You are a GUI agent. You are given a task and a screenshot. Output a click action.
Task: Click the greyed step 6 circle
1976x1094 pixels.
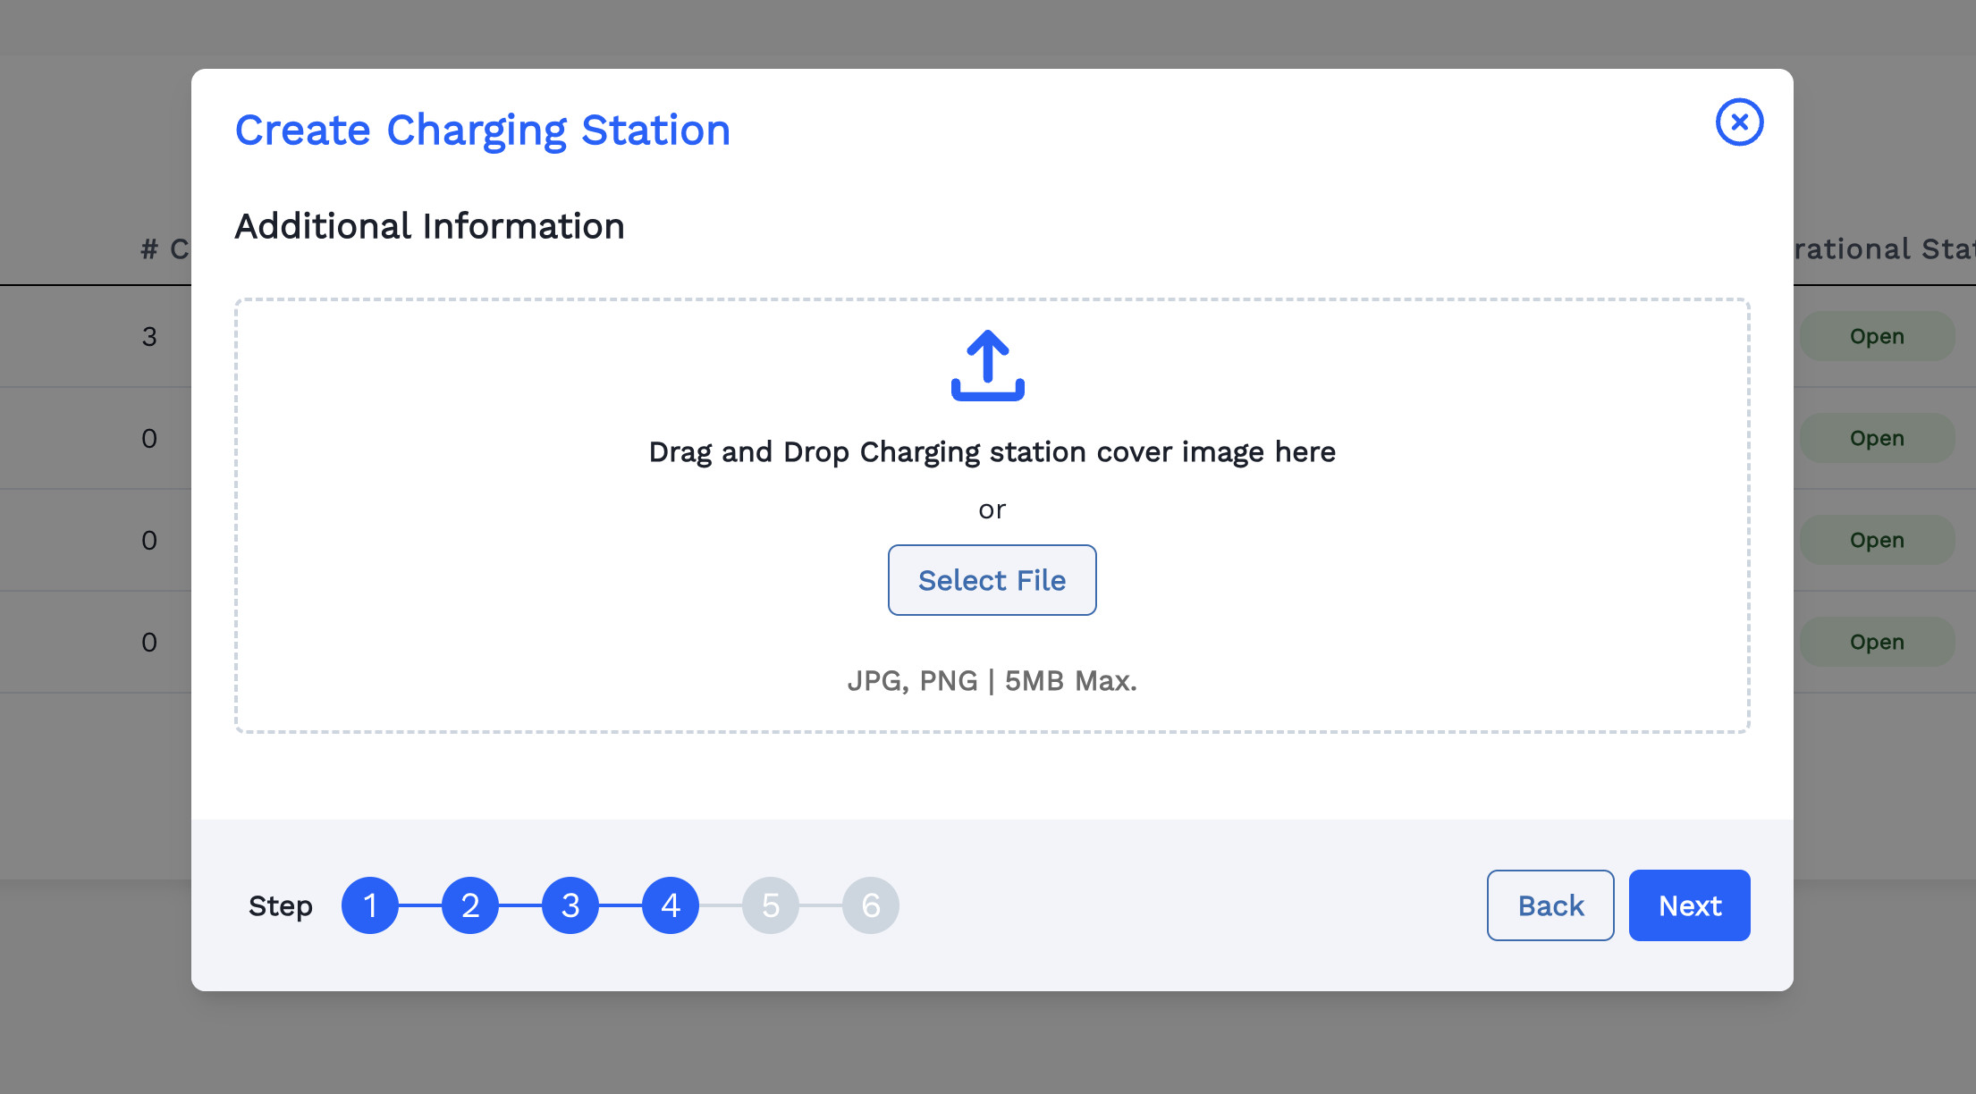[871, 905]
